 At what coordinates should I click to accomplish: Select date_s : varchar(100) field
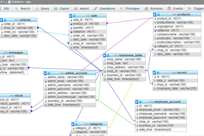pos(175,81)
